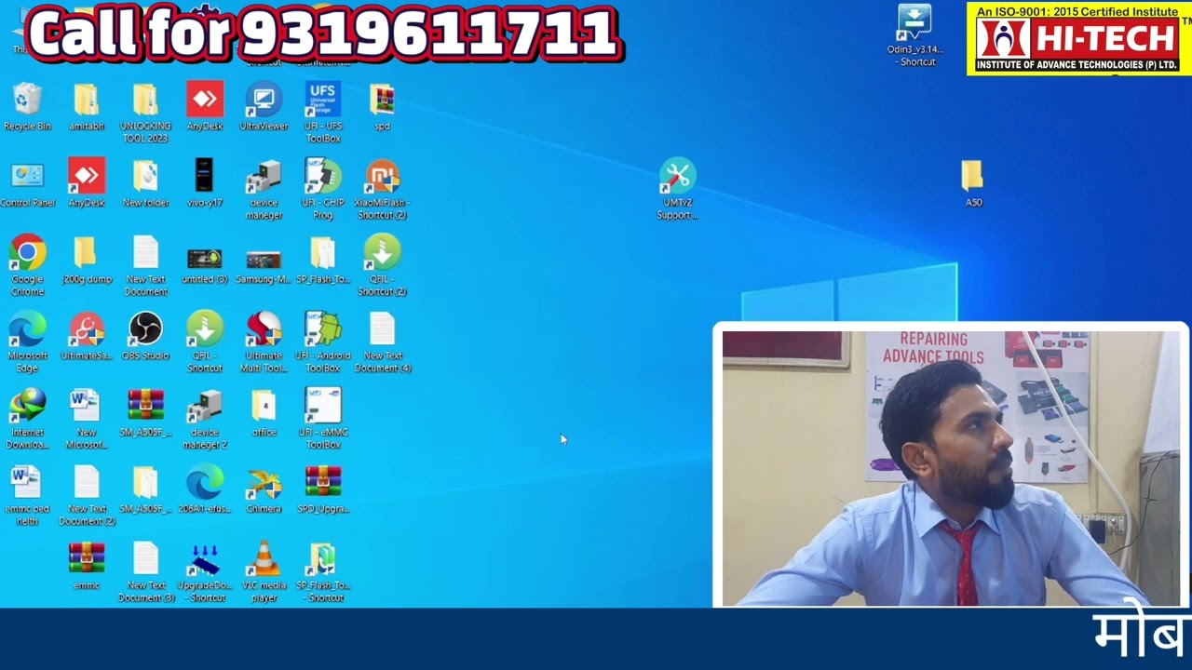Launch Odin3_v3.14 - Shortcut
The width and height of the screenshot is (1192, 670).
[x=914, y=35]
